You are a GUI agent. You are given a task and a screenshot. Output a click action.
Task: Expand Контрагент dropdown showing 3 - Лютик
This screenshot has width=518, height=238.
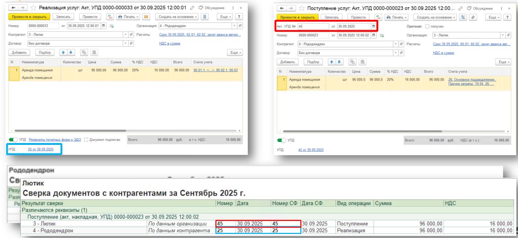[125, 35]
